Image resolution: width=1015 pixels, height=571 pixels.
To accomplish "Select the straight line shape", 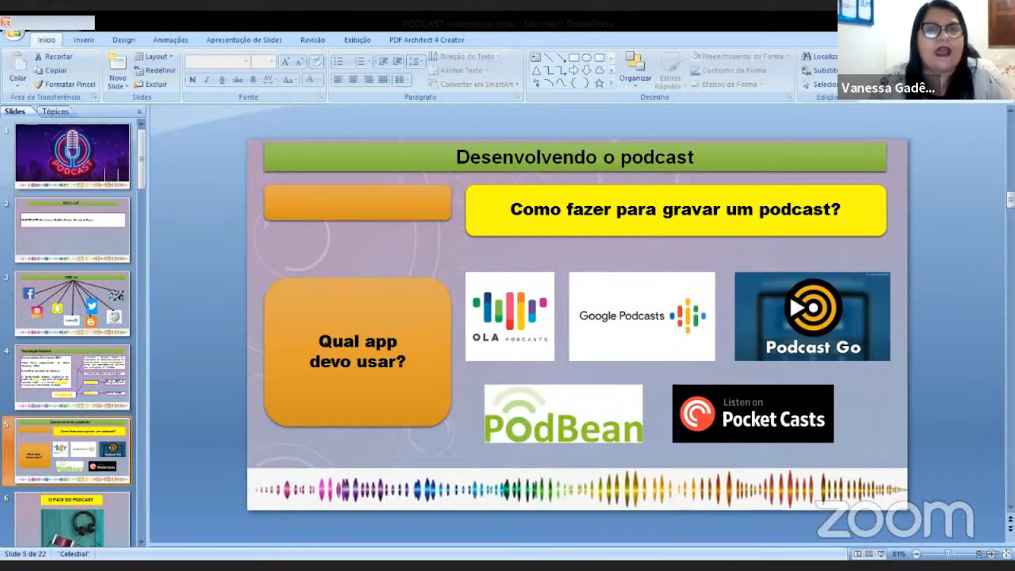I will (549, 58).
